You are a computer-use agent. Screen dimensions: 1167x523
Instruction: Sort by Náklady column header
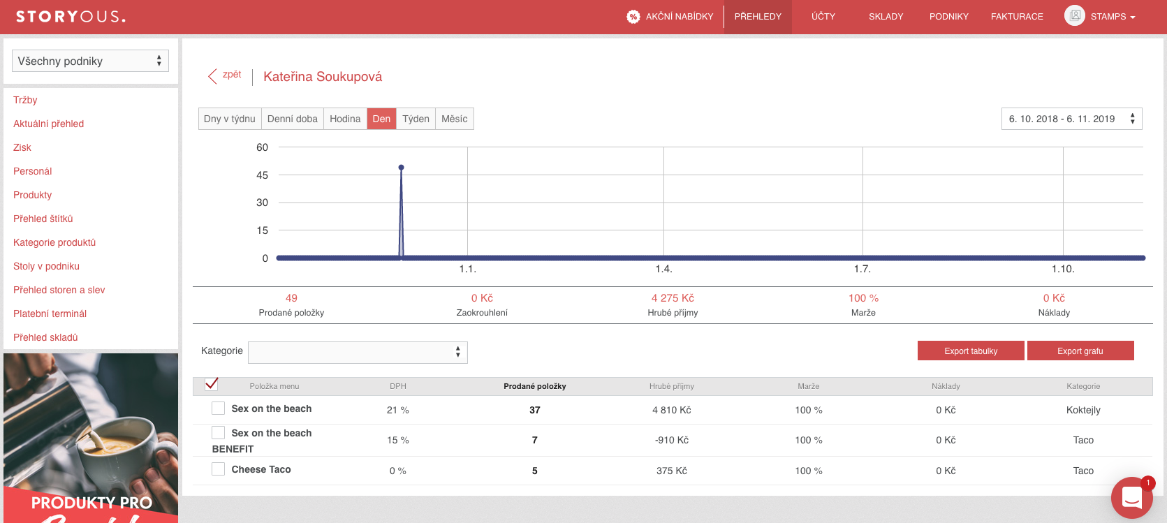click(x=946, y=386)
